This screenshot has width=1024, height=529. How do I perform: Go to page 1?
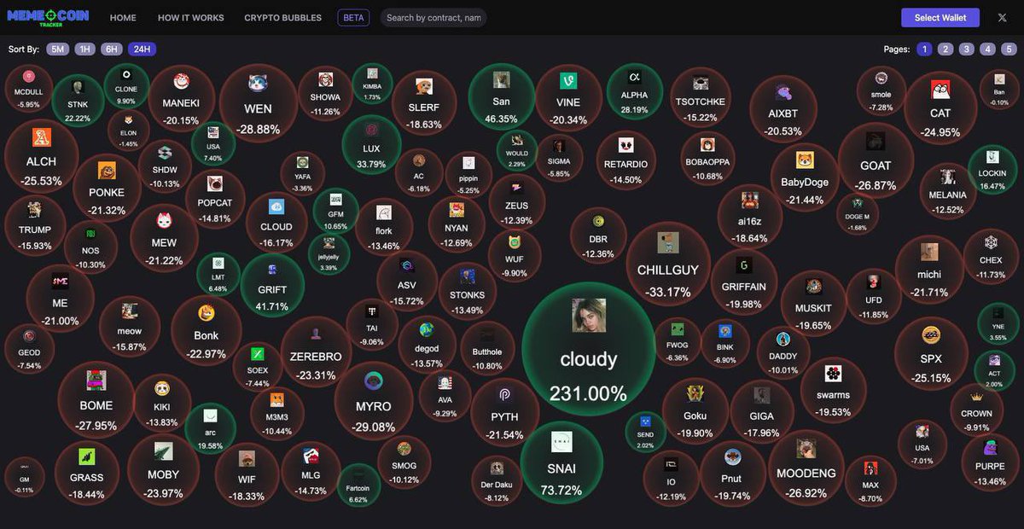[x=924, y=49]
